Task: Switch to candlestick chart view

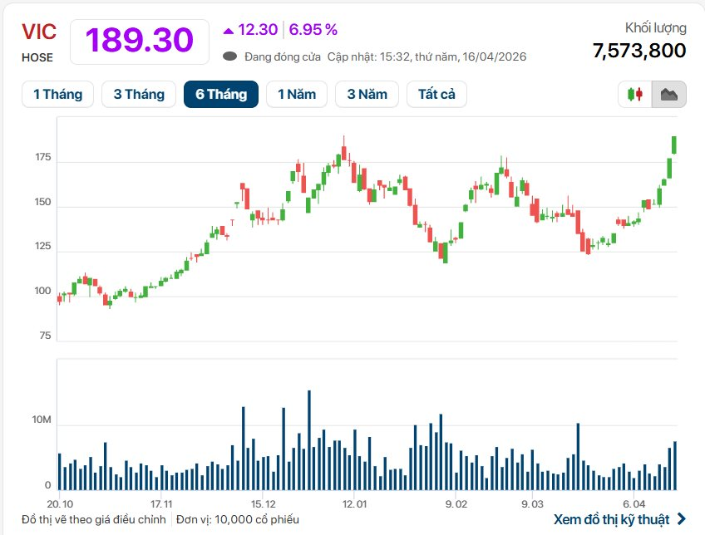Action: pos(636,95)
